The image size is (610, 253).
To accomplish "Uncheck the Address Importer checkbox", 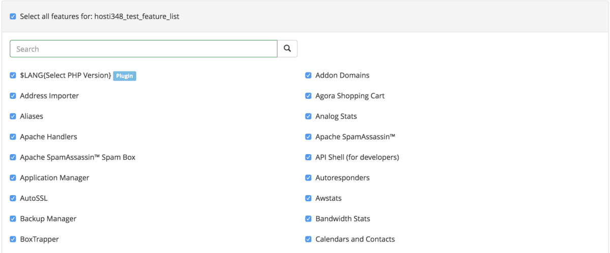I will click(13, 96).
